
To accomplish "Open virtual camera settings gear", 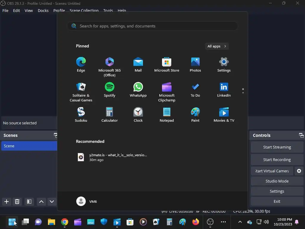I will point(299,171).
